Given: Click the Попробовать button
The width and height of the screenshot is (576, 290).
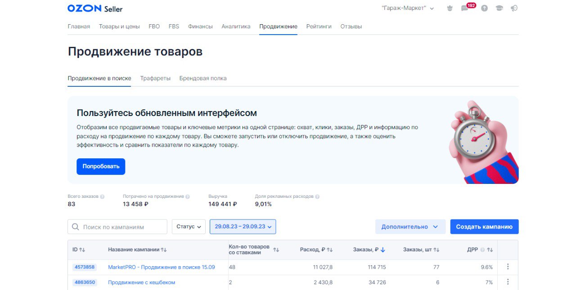Looking at the screenshot, I should click(x=101, y=166).
